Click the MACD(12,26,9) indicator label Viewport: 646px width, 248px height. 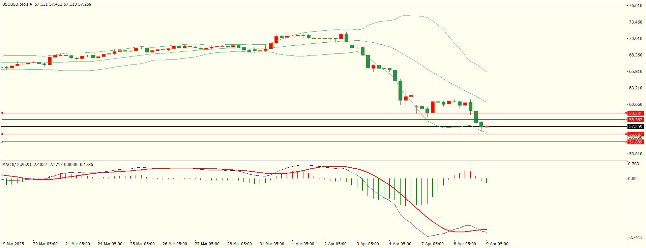17,165
